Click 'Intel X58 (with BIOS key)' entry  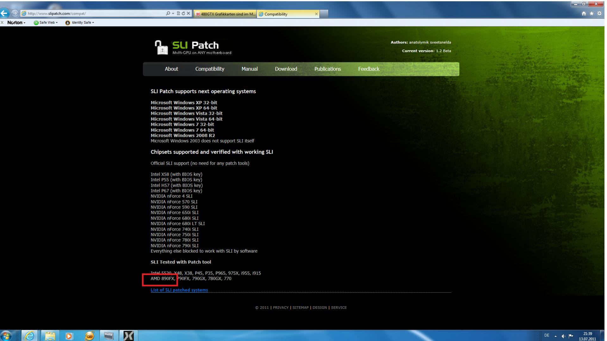pos(176,174)
